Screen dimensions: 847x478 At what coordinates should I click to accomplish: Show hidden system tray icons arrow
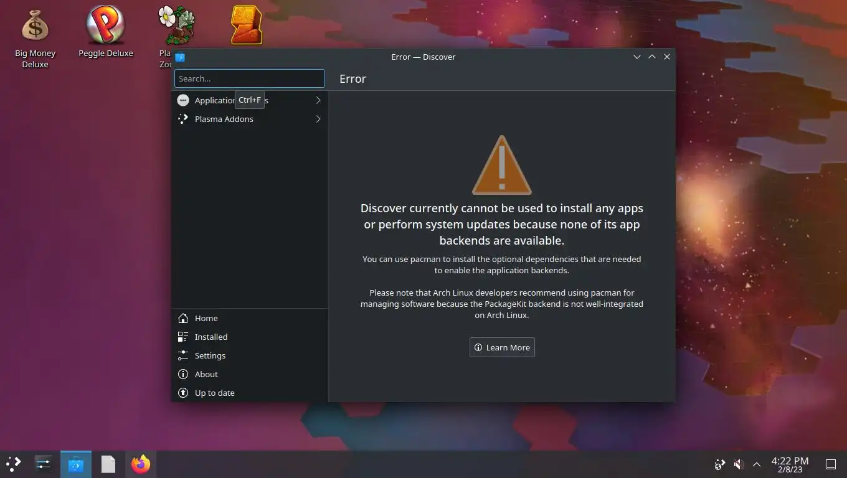point(757,464)
